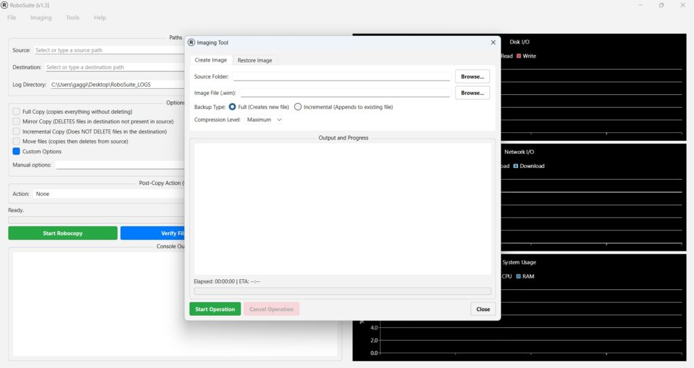Minimize the RoboSuite main window

640,5
